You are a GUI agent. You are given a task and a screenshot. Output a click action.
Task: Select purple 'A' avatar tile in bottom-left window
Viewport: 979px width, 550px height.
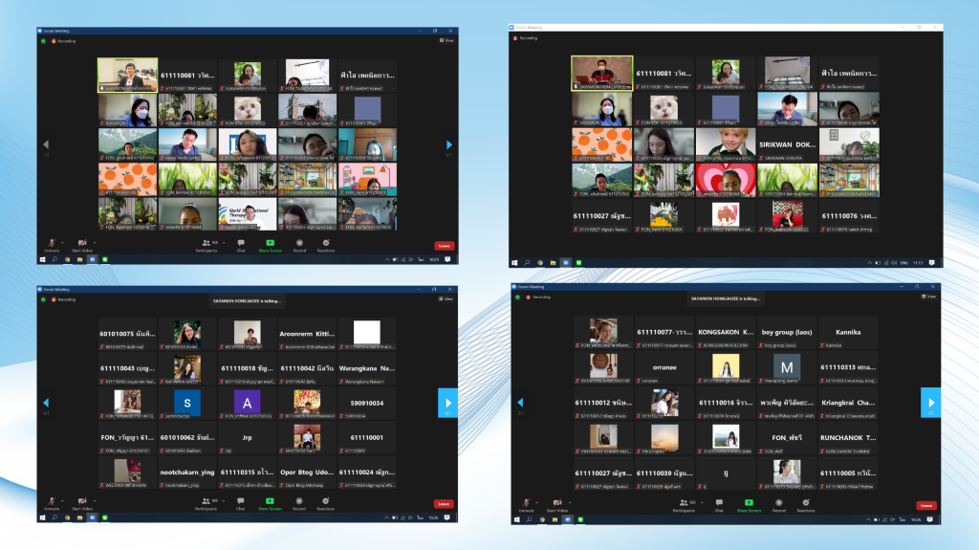(x=248, y=403)
